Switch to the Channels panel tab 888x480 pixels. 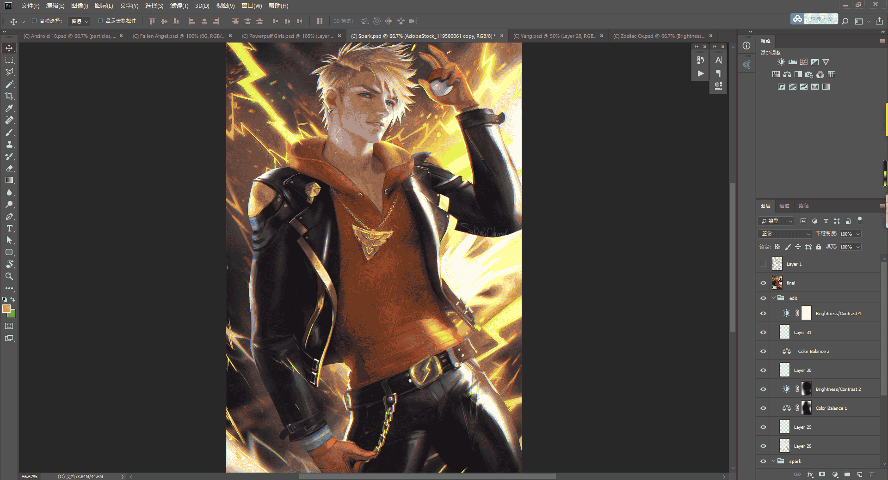(784, 206)
